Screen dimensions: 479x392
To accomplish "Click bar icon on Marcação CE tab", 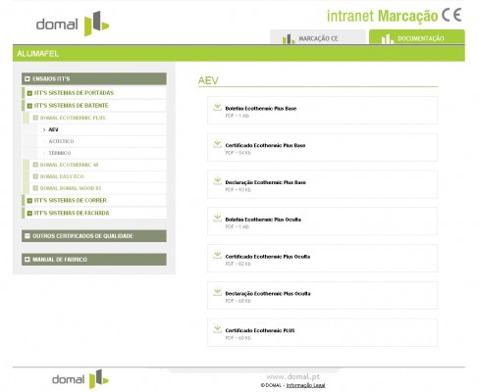I will (289, 39).
